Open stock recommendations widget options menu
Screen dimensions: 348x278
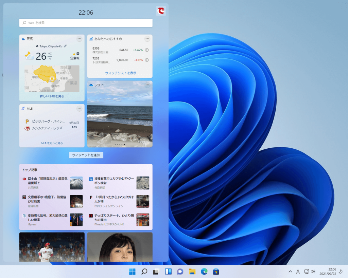pyautogui.click(x=147, y=39)
